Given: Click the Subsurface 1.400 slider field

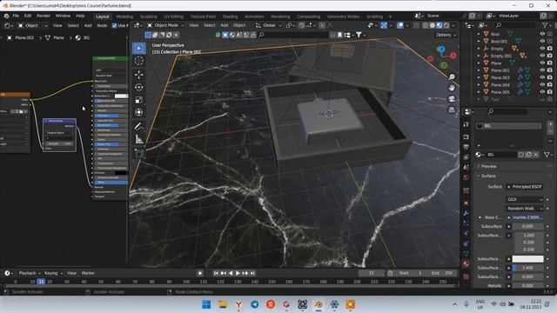Looking at the screenshot, I should click(x=527, y=268).
